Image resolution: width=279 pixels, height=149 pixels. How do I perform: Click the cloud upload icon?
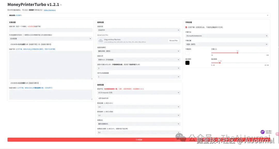tap(100, 40)
